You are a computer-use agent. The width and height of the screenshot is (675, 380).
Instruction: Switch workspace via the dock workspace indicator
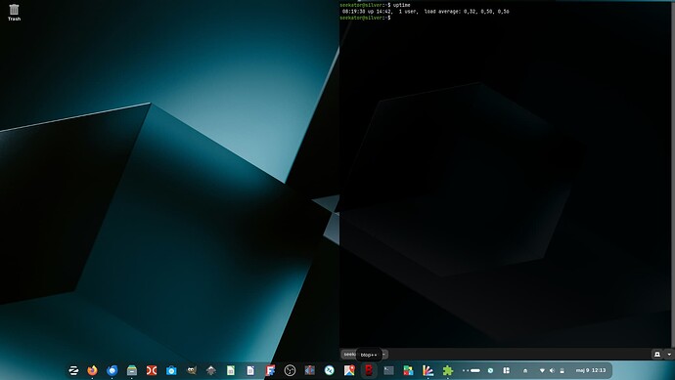[472, 370]
